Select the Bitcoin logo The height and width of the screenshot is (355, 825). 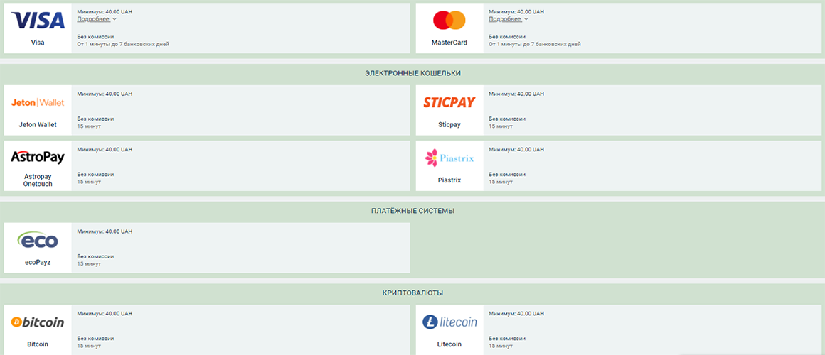[x=38, y=322]
